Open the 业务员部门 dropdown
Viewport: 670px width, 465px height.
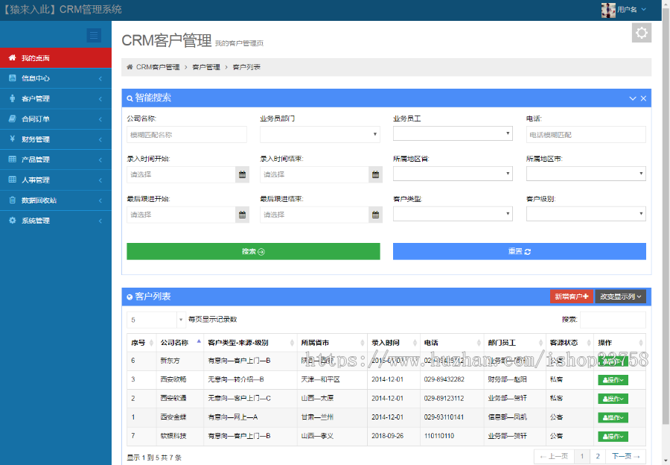[319, 133]
